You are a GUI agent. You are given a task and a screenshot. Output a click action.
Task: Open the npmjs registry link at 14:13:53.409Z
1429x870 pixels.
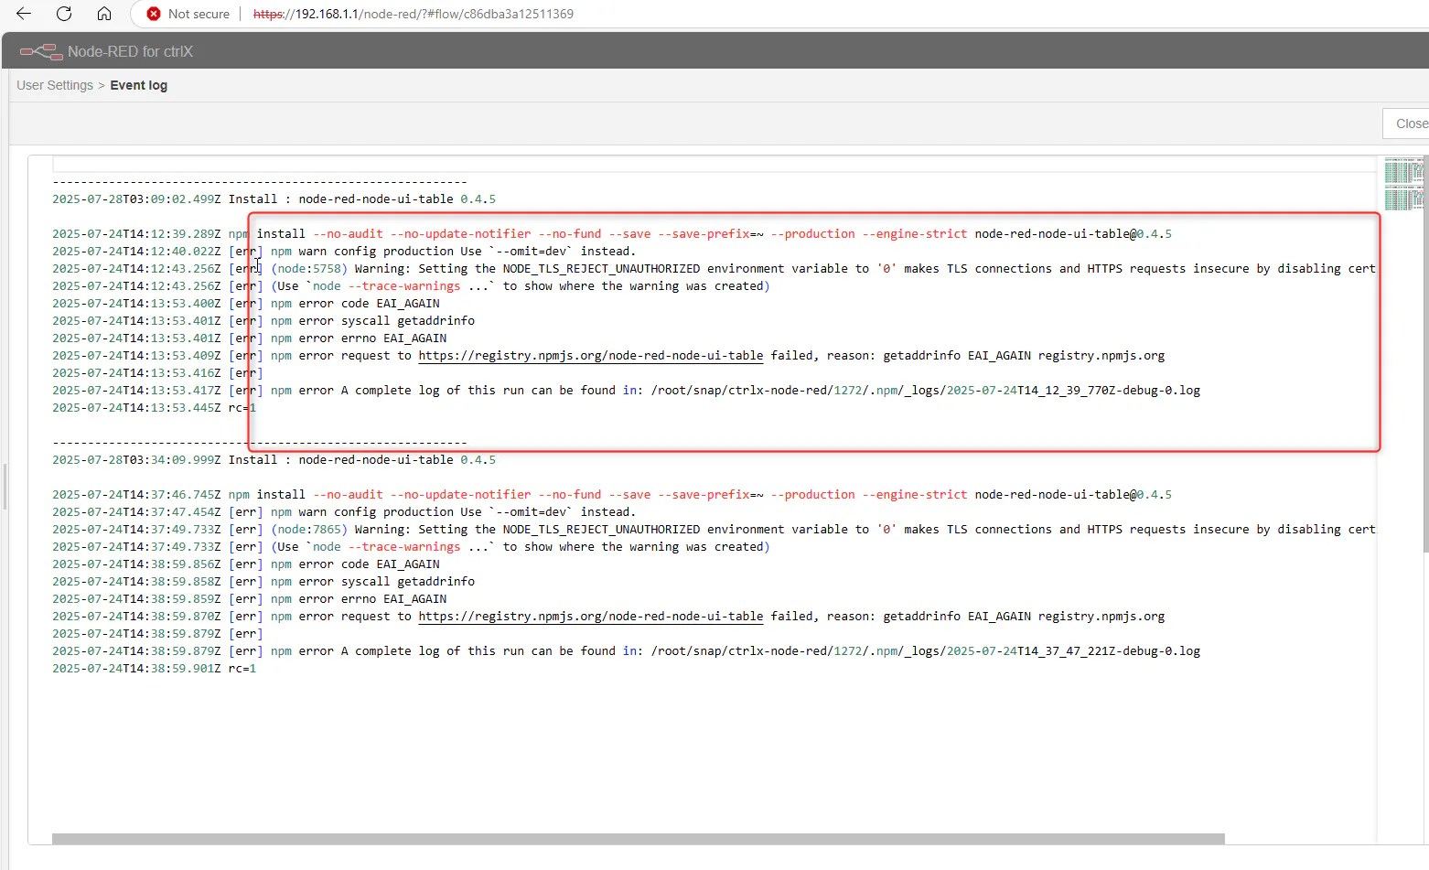point(591,356)
